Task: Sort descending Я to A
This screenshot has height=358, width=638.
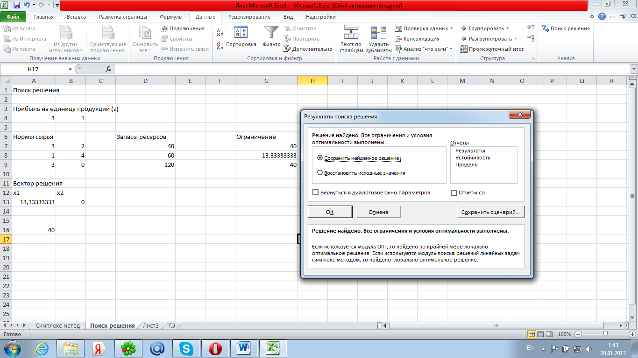Action: pyautogui.click(x=220, y=46)
